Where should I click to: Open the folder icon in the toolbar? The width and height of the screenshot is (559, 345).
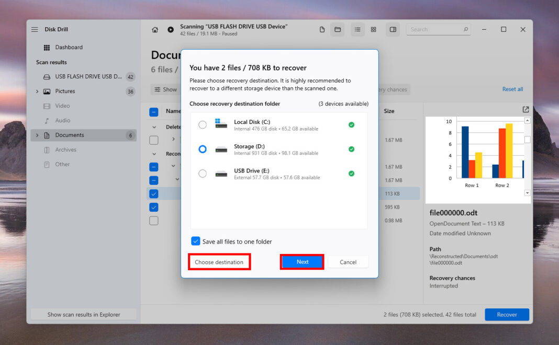point(337,29)
